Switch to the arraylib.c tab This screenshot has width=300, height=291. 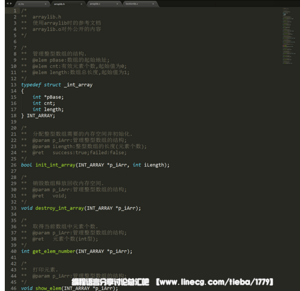pyautogui.click(x=104, y=4)
